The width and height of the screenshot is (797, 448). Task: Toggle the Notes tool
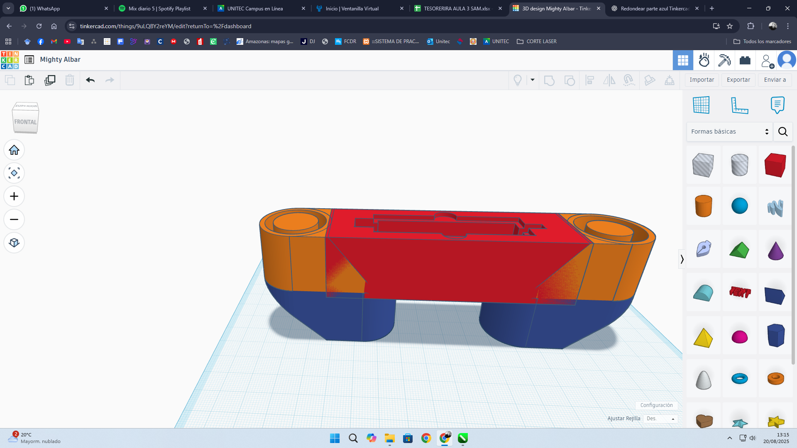[777, 105]
